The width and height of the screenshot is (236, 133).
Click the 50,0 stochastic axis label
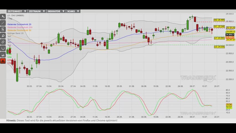(x=228, y=101)
